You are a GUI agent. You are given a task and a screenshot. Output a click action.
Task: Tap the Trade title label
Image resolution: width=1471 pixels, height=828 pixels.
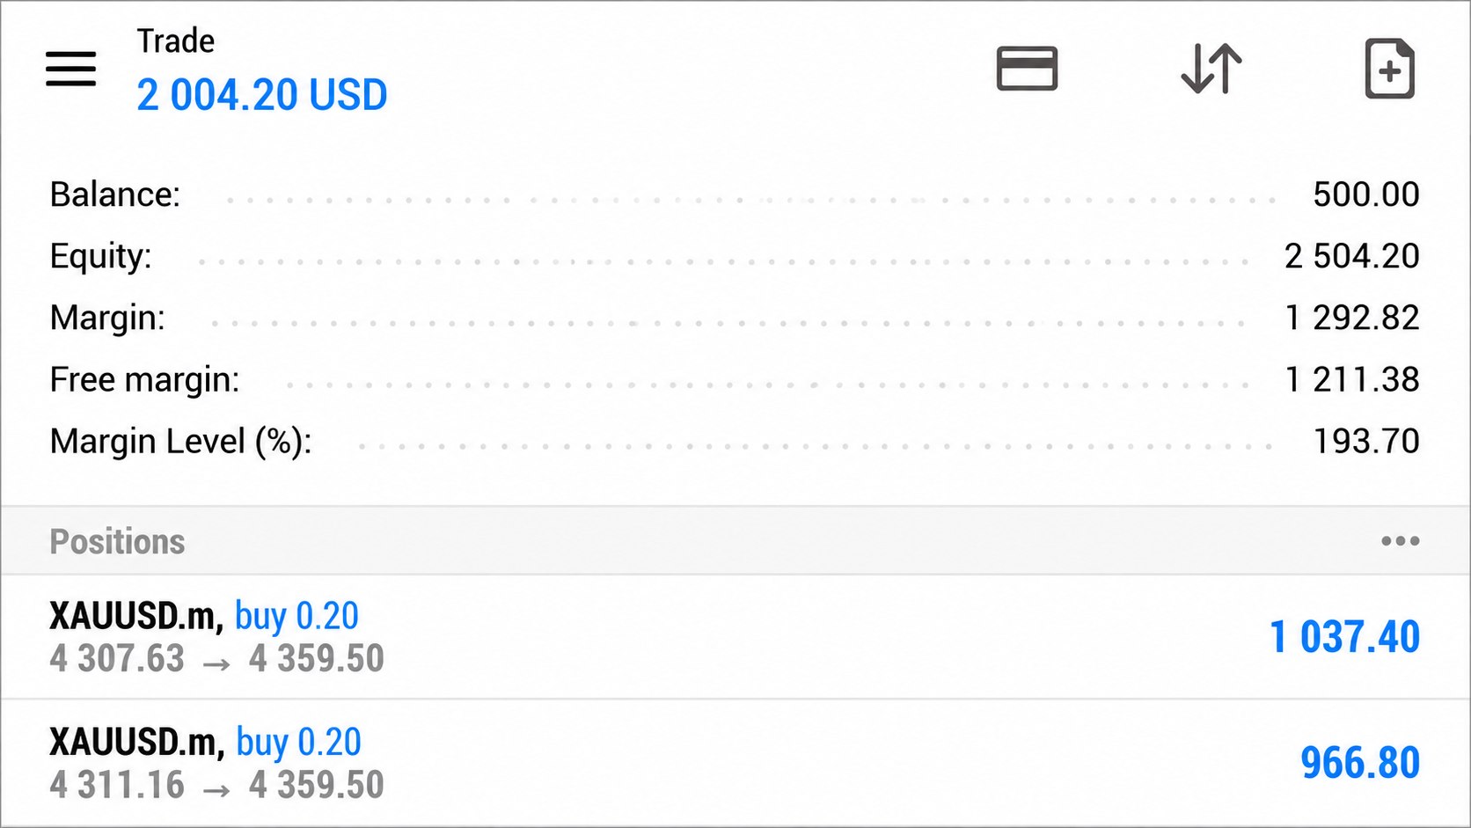pos(176,41)
